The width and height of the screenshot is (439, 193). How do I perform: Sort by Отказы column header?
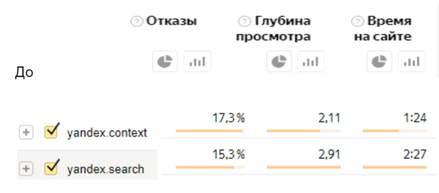click(x=172, y=21)
